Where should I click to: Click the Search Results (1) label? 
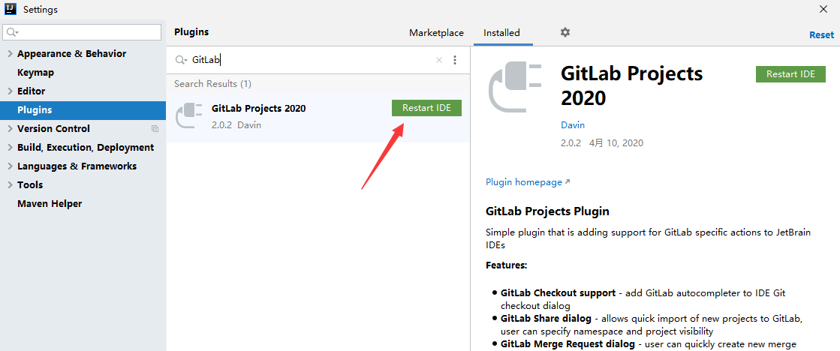[x=212, y=83]
